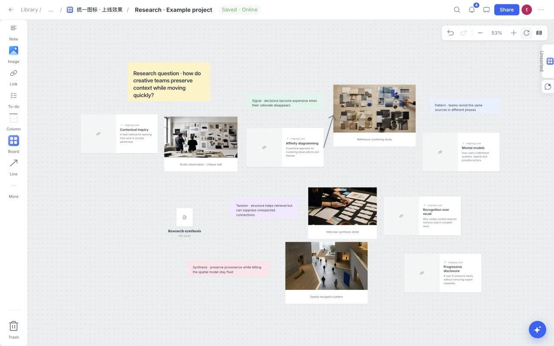Select the yellow Research question note
The image size is (554, 346).
(169, 82)
